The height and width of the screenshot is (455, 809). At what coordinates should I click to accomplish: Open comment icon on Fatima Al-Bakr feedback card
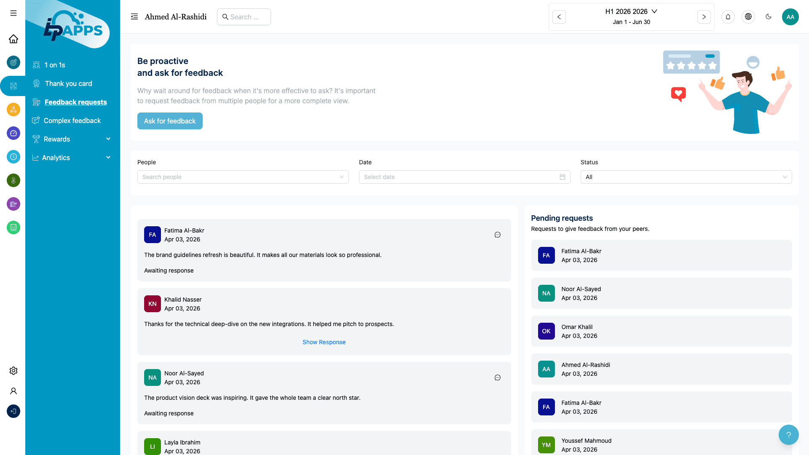(x=498, y=235)
